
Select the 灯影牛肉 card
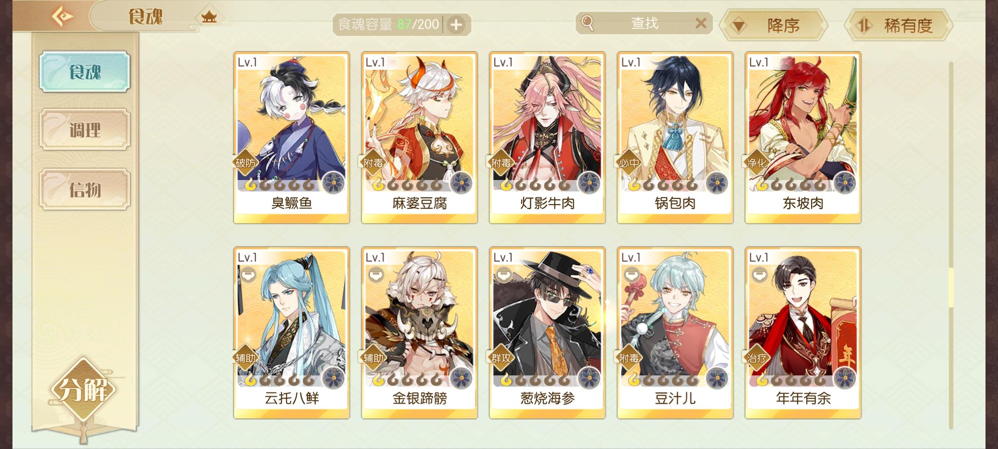[547, 138]
